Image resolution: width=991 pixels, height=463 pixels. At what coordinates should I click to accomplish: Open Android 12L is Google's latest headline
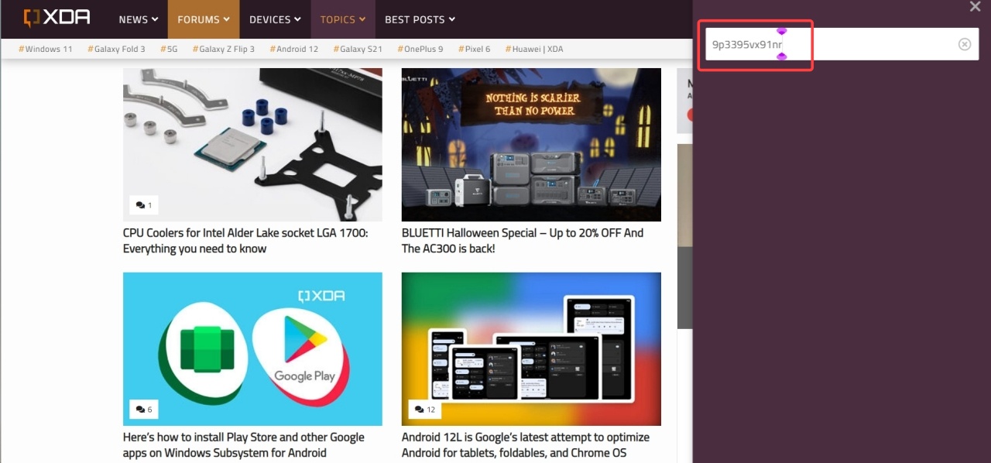click(x=526, y=445)
